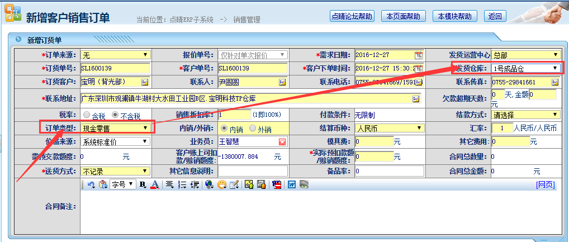Click the 新增订货单 panel header title
The height and width of the screenshot is (242, 569).
point(44,40)
